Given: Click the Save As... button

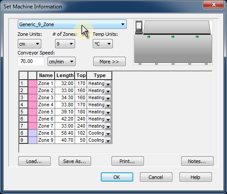Looking at the screenshot, I should pos(75,161).
